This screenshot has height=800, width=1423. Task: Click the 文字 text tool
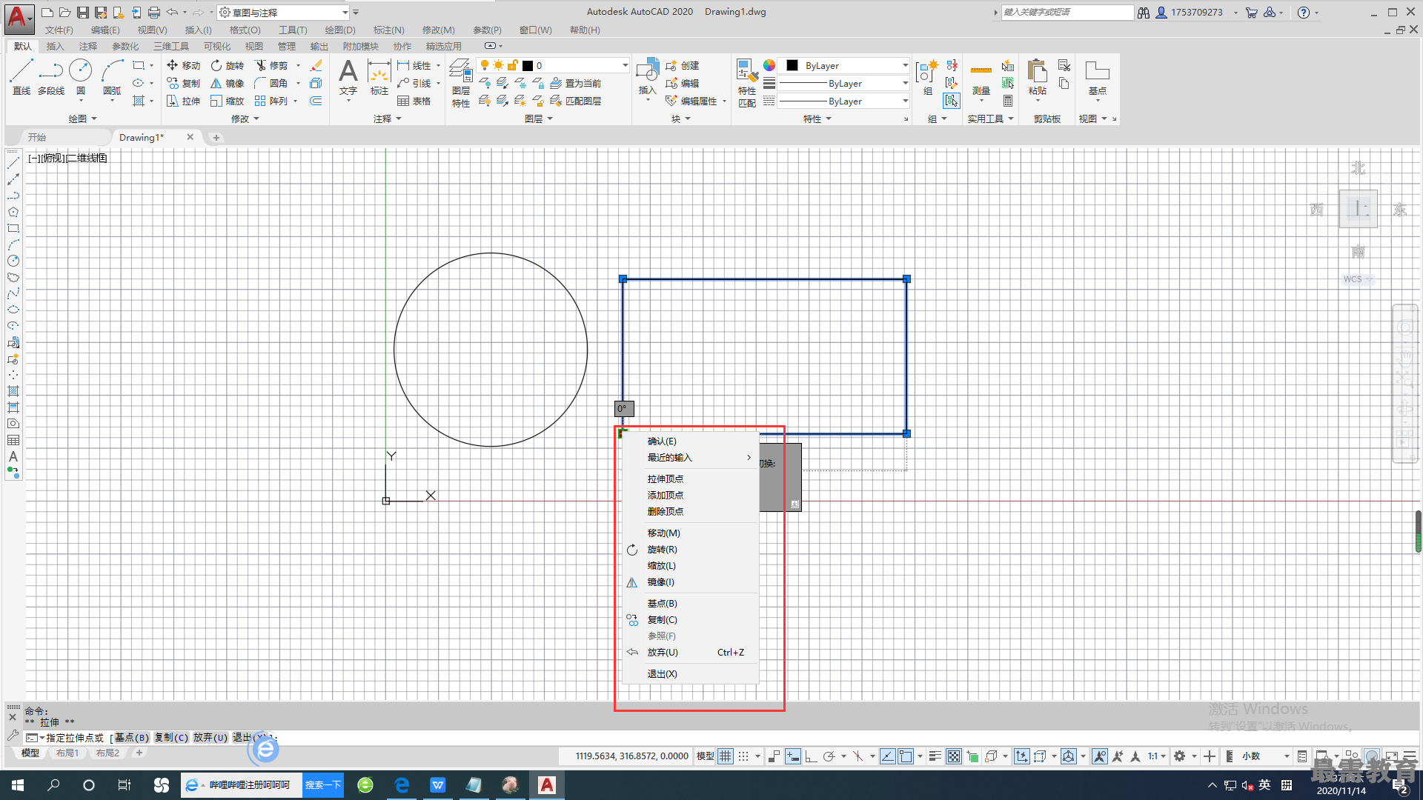click(348, 77)
